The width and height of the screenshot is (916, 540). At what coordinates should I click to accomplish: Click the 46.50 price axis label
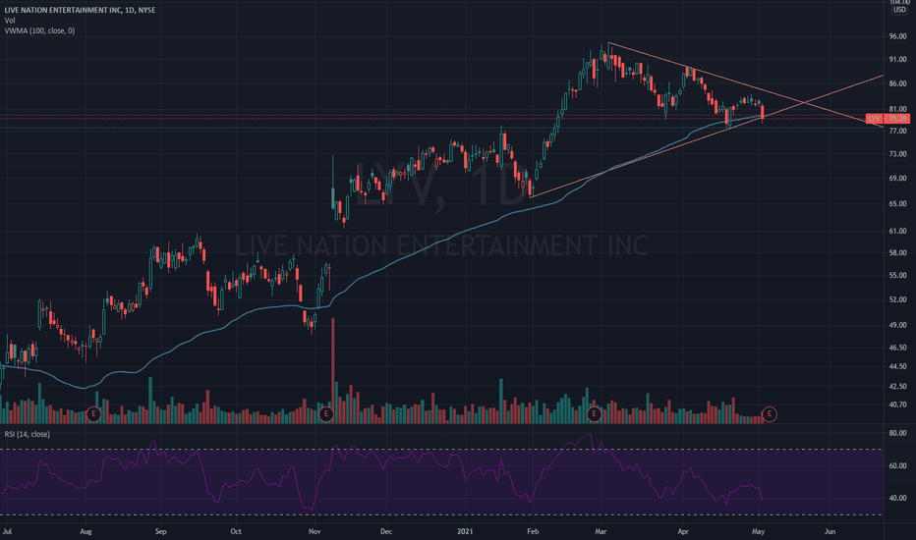click(x=897, y=348)
